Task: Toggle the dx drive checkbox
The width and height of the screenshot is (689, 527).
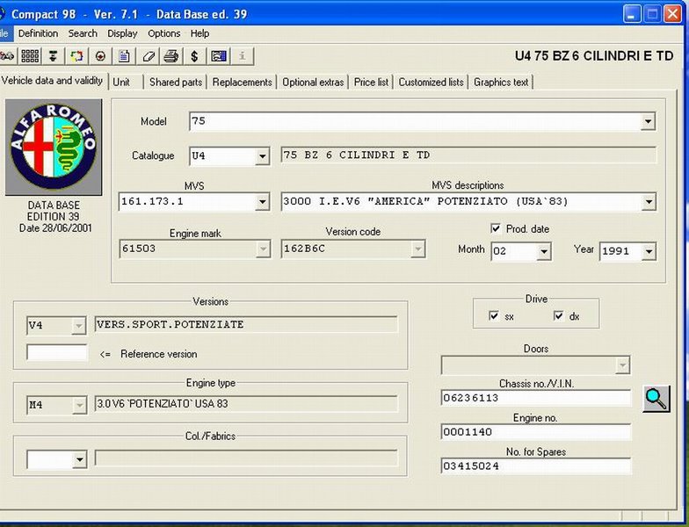Action: (559, 316)
